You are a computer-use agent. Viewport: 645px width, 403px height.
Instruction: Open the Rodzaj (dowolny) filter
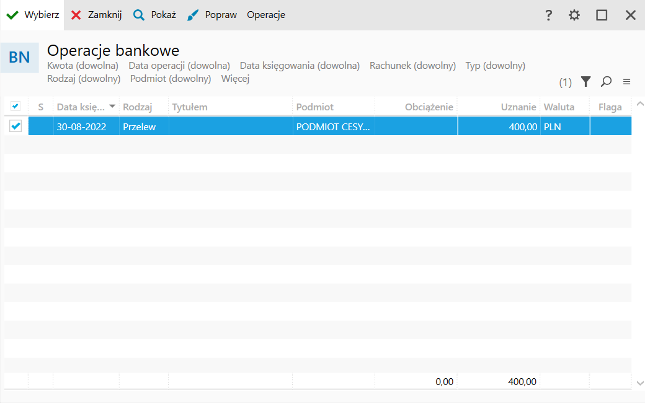point(84,79)
